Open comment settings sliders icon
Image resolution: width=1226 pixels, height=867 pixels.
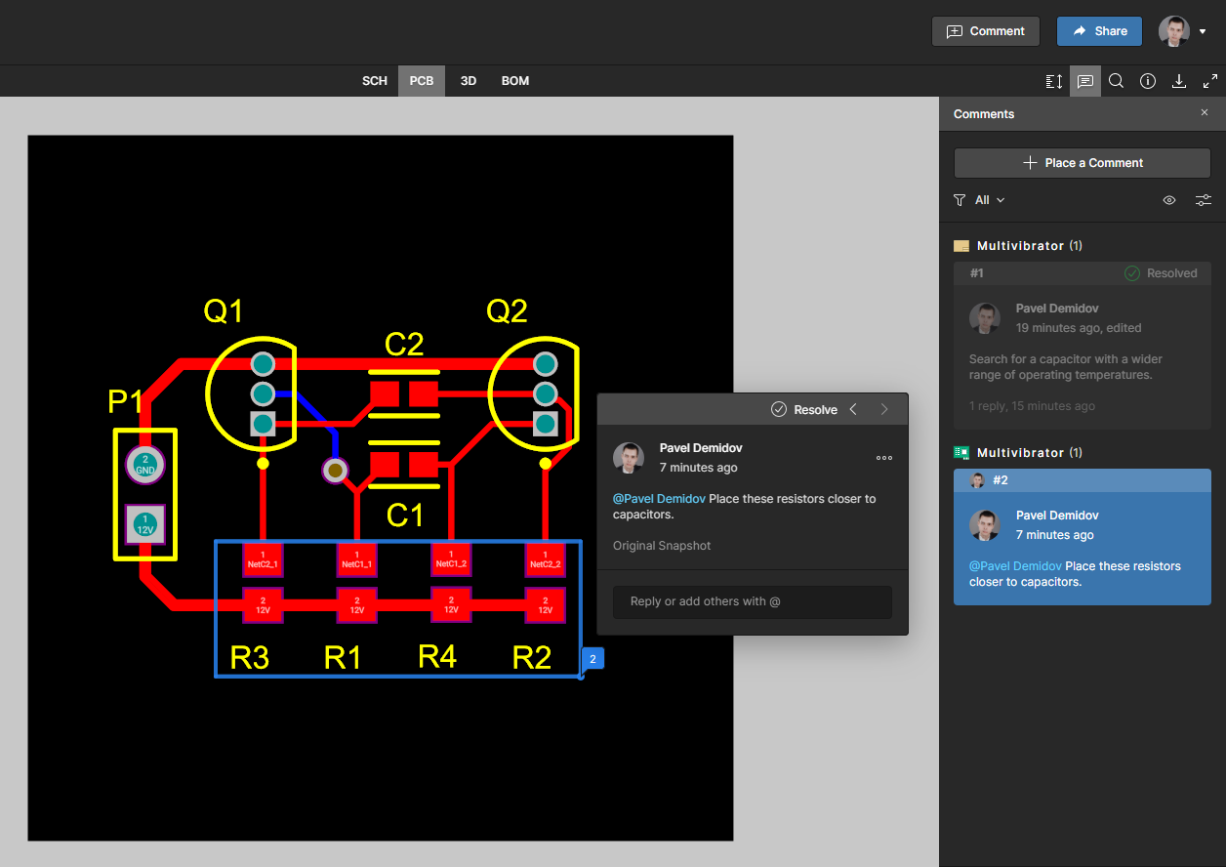(1203, 200)
